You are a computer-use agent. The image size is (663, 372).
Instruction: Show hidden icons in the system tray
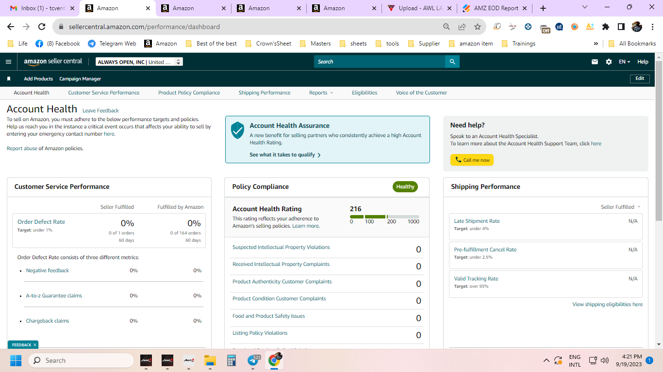coord(547,360)
